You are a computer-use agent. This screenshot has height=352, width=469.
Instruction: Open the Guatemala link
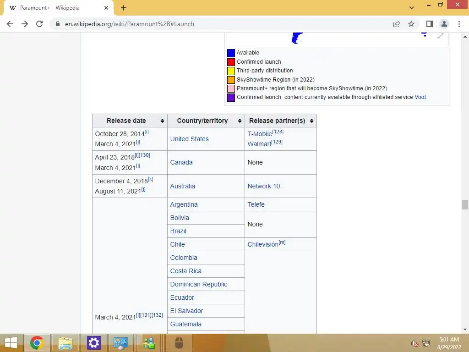[186, 324]
